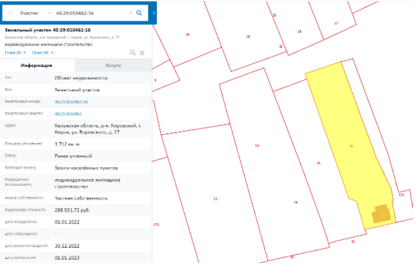Click the zoom-to-object icon beside star
The width and height of the screenshot is (417, 264).
click(x=133, y=52)
